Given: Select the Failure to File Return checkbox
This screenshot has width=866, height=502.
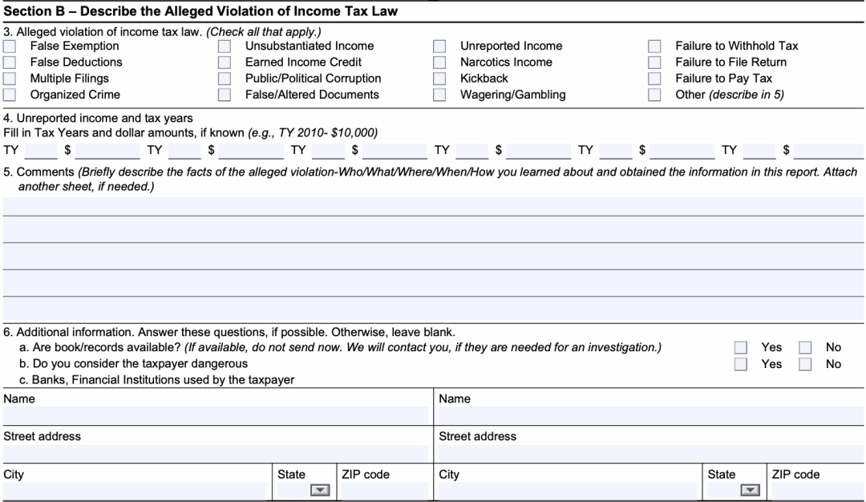Looking at the screenshot, I should point(654,63).
